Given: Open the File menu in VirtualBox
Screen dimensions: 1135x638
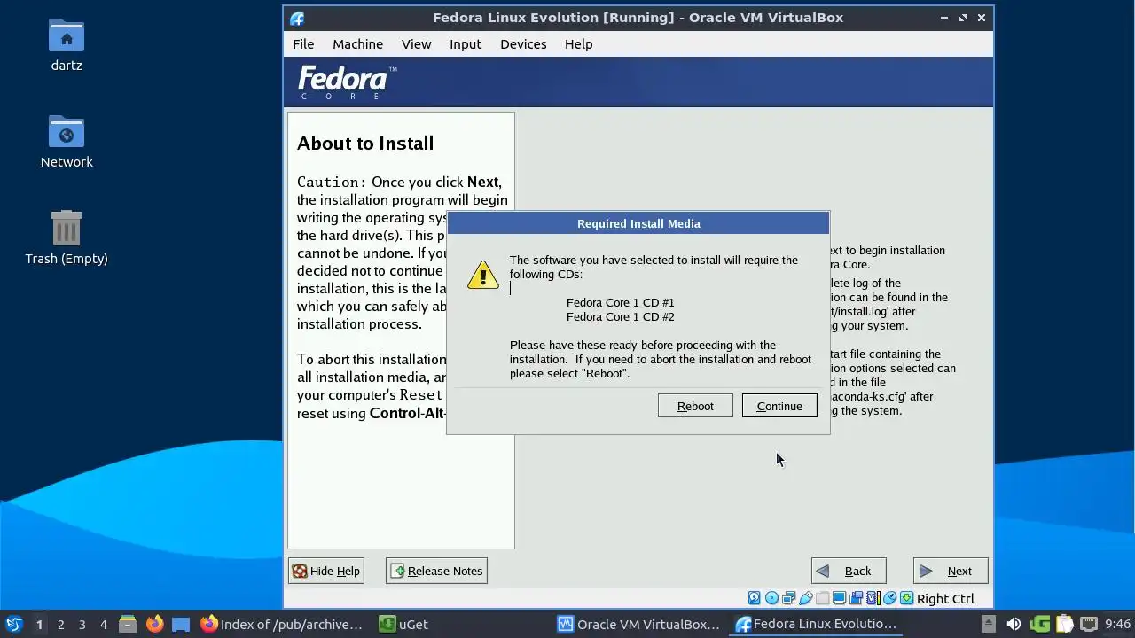Looking at the screenshot, I should point(303,44).
